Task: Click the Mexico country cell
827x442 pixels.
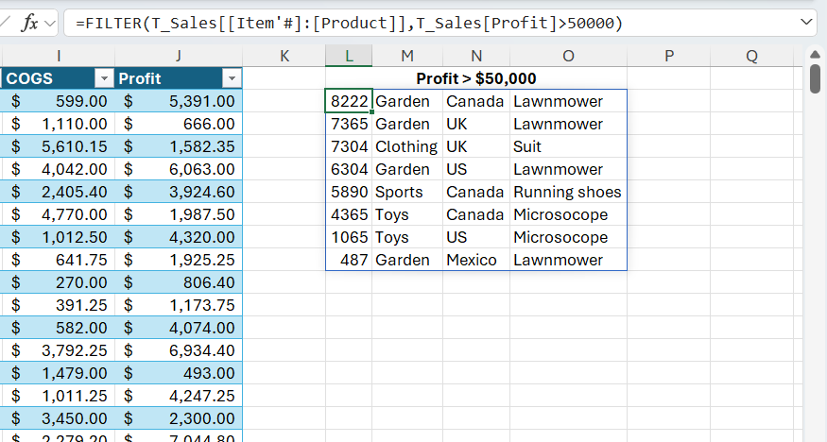Action: 476,260
